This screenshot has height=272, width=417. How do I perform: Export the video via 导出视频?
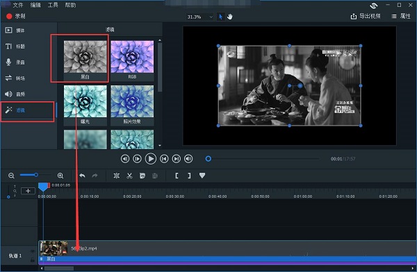(366, 16)
